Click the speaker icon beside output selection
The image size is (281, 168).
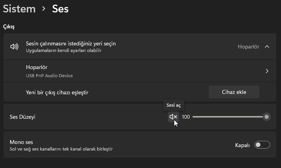[x=14, y=47]
